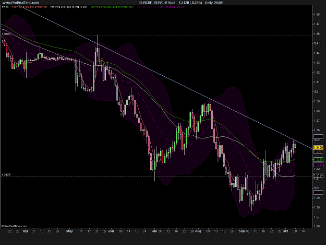Click the 'Jul' date axis label
This screenshot has height=245, width=326.
coord(155,231)
